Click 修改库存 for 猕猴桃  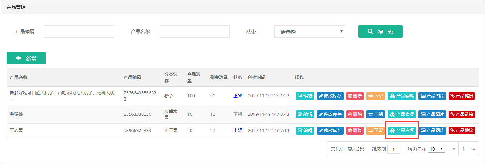[x=330, y=114]
